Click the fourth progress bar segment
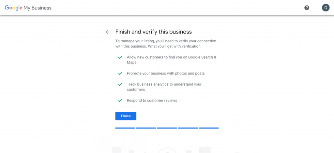334x153 pixels. coord(188,128)
